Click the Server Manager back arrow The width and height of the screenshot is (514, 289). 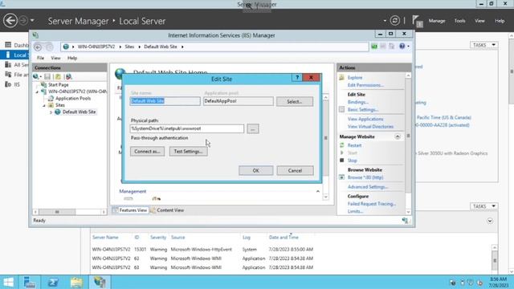coord(10,21)
